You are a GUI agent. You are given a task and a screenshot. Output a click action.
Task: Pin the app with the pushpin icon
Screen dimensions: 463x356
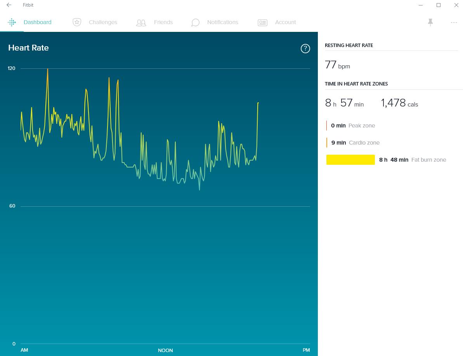[430, 22]
